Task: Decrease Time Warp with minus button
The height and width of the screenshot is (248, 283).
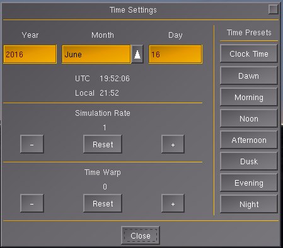Action: 32,203
